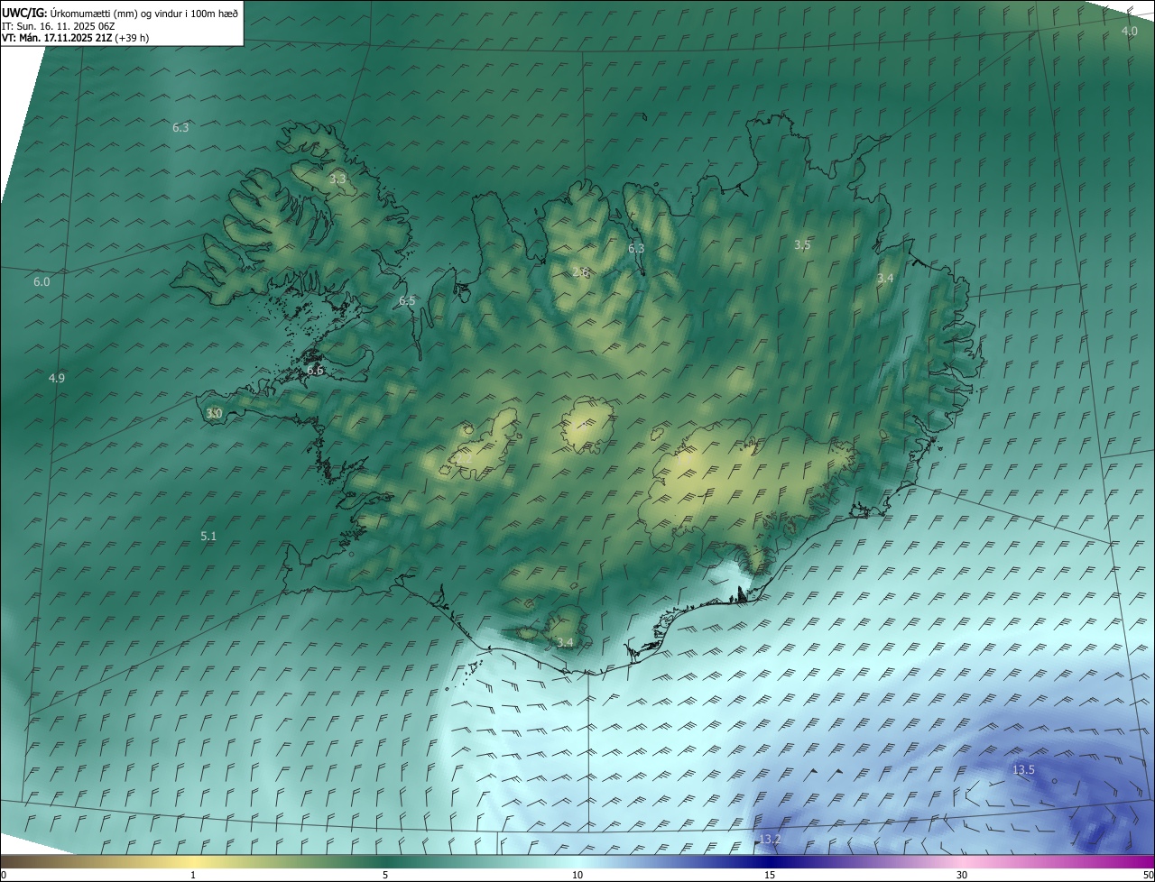This screenshot has width=1155, height=882.
Task: Click the color scale tick label 50
Action: click(1147, 875)
